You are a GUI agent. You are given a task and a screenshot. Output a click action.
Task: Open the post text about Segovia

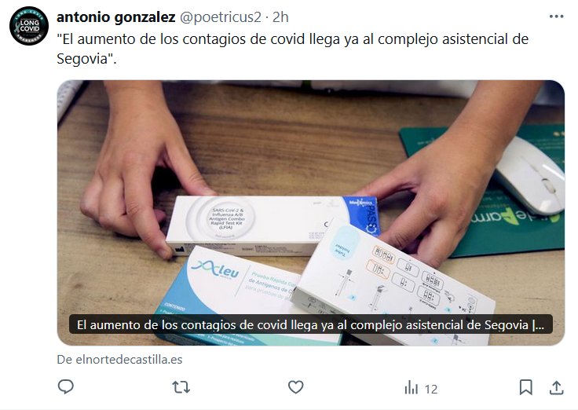point(293,49)
